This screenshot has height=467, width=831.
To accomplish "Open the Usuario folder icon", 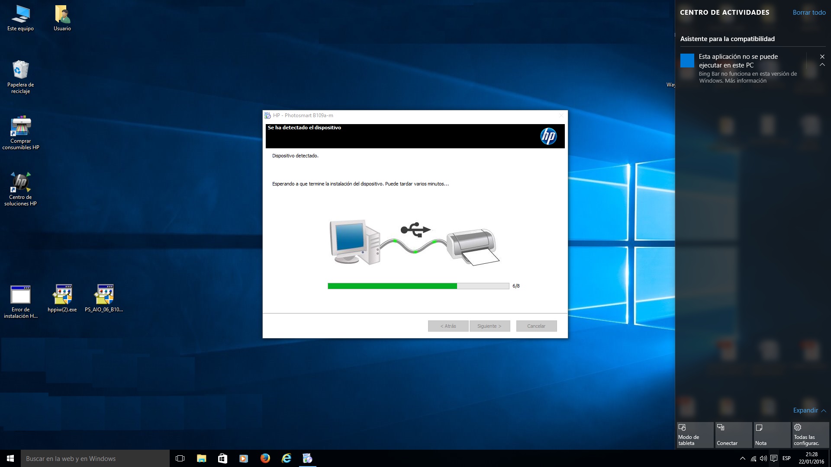I will 62,18.
